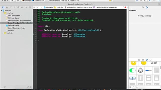Select the Switch object in library
The width and height of the screenshot is (161, 90).
tap(133, 70)
